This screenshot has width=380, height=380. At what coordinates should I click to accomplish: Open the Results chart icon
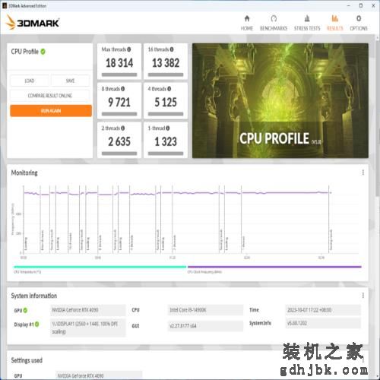click(x=335, y=18)
